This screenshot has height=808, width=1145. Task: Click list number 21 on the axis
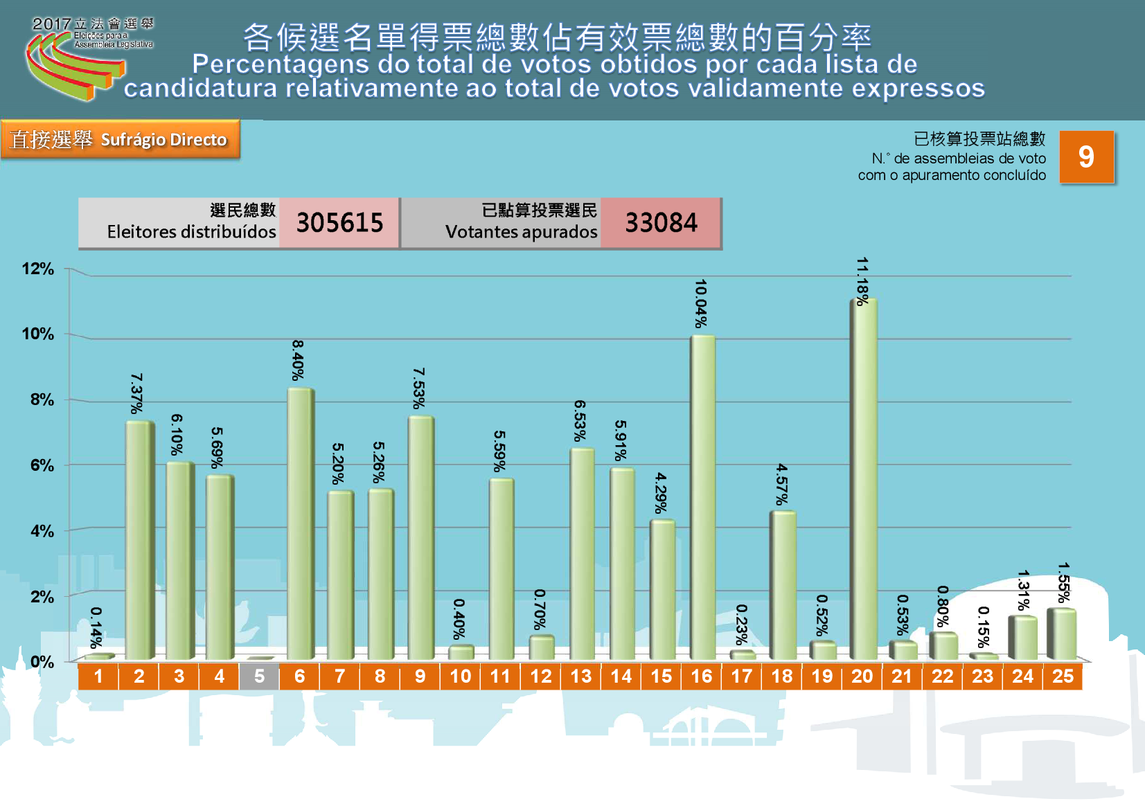902,676
